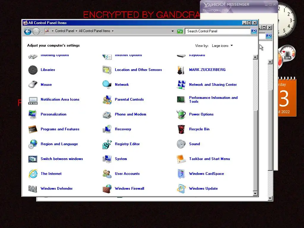This screenshot has height=228, width=304.
Task: Click the Sound speaker icon
Action: (181, 144)
